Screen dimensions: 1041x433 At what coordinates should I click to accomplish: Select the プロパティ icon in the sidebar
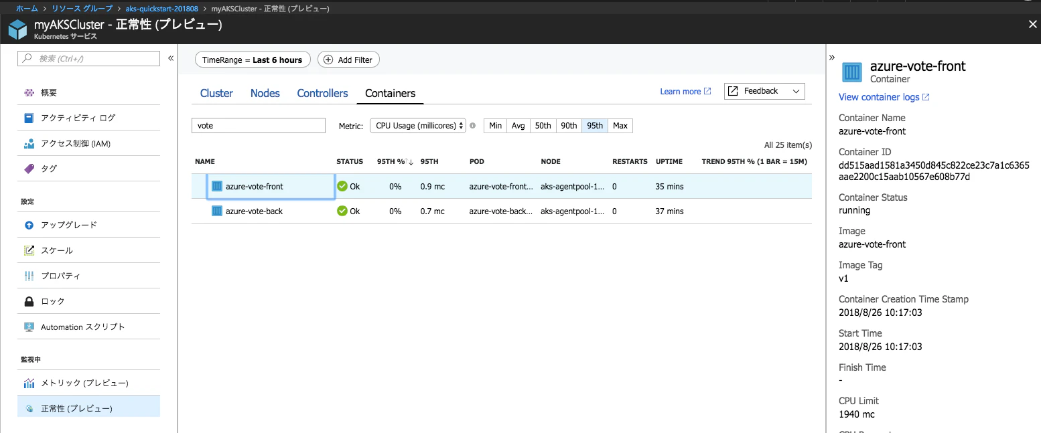pyautogui.click(x=29, y=276)
